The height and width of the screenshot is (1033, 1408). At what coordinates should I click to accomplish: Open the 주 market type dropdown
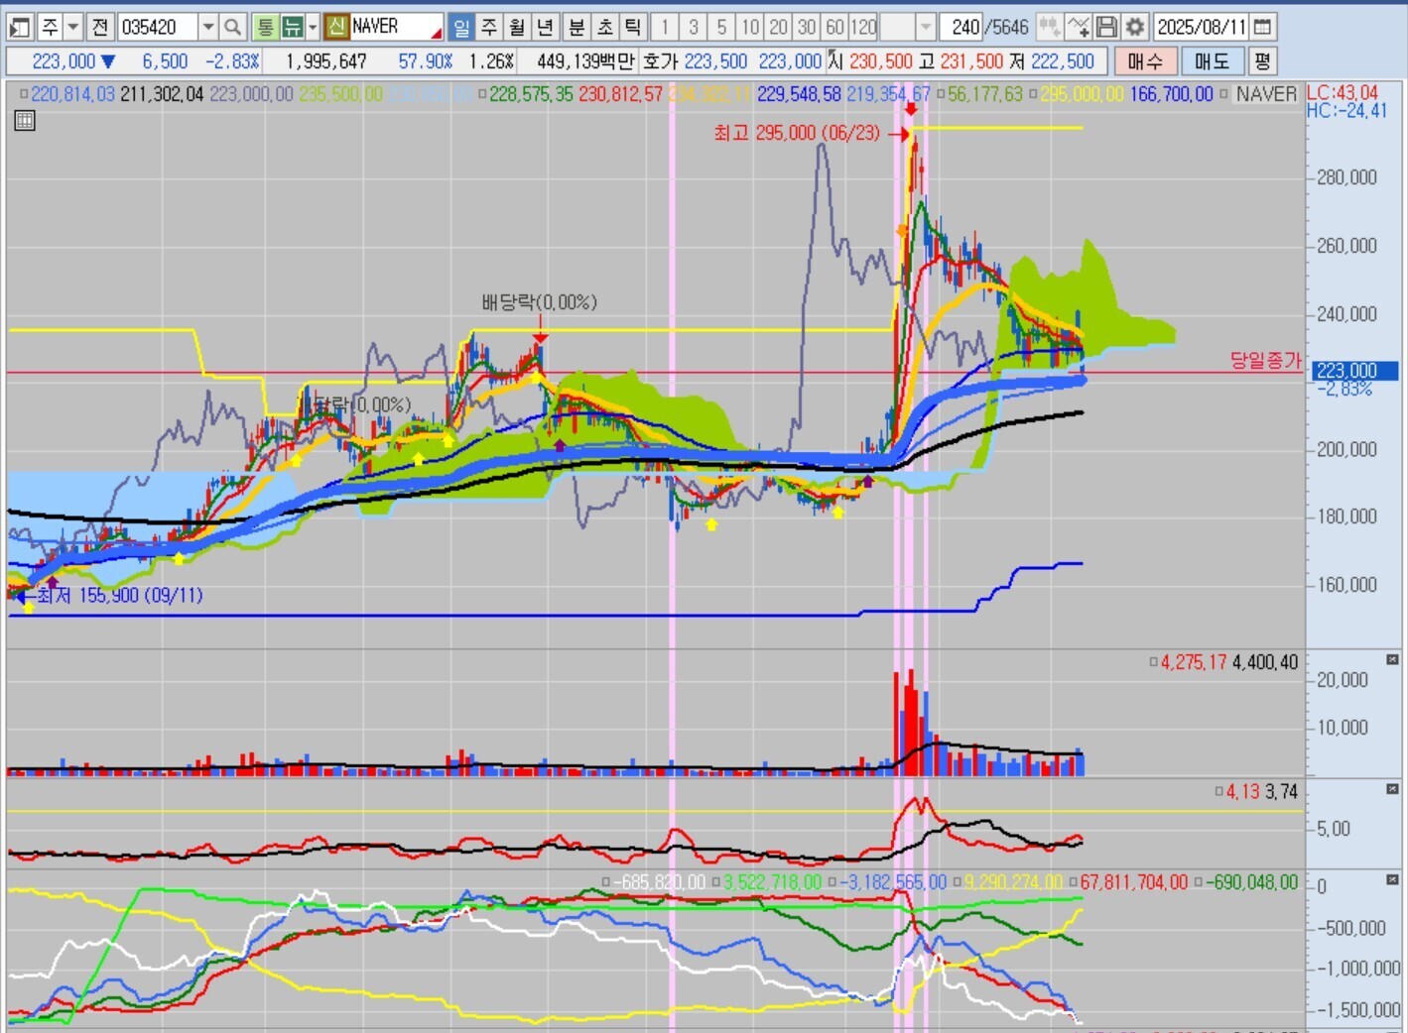click(x=72, y=27)
